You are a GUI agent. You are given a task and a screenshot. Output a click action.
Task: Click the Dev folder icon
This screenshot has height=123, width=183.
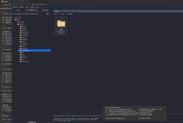point(21,53)
